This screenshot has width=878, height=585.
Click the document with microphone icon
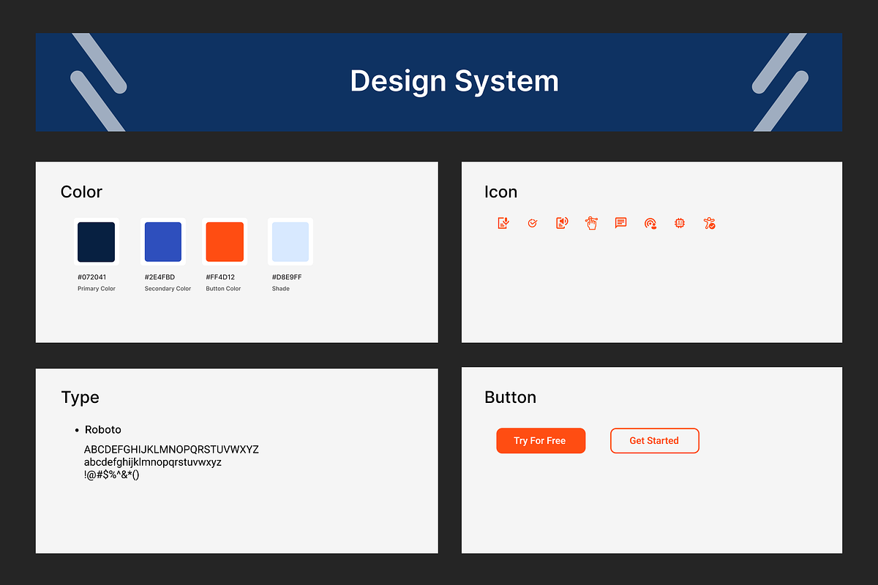[503, 223]
